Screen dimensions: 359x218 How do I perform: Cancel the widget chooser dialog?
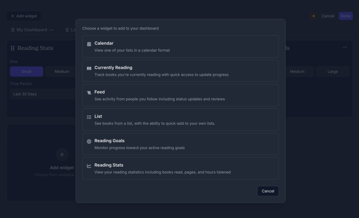tap(268, 191)
